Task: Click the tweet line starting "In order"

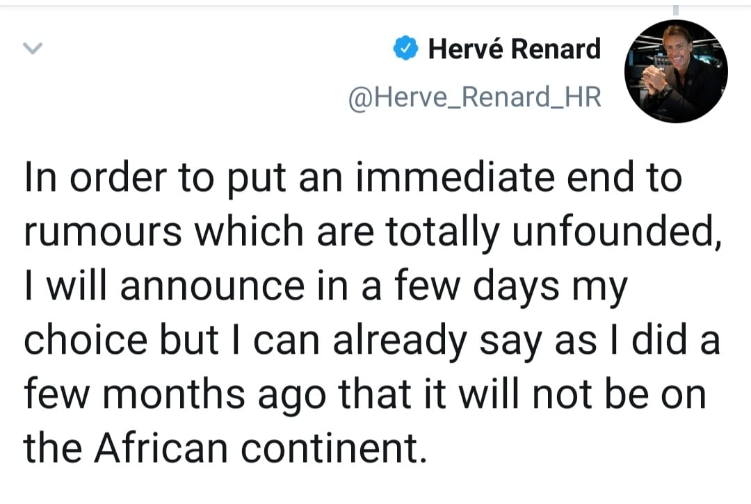Action: pyautogui.click(x=353, y=177)
